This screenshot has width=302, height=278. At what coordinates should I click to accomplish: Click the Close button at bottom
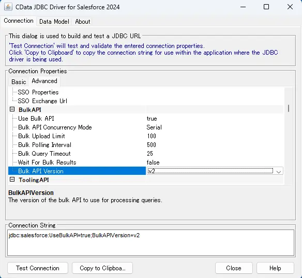[x=234, y=268]
